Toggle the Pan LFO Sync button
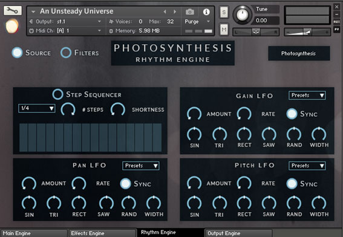 (x=126, y=184)
